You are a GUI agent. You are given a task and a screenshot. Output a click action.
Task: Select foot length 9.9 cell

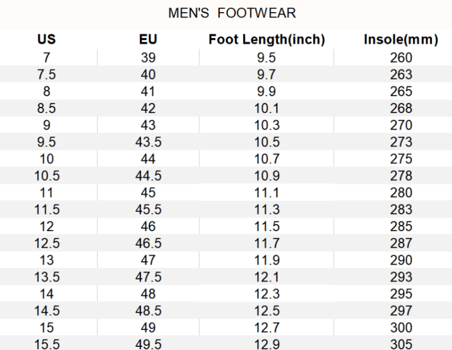pyautogui.click(x=266, y=92)
